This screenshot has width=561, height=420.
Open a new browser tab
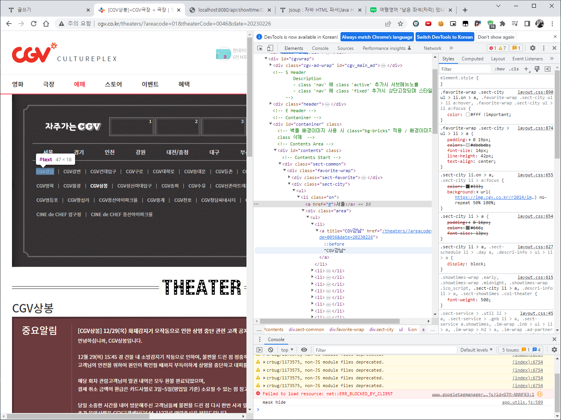(465, 10)
